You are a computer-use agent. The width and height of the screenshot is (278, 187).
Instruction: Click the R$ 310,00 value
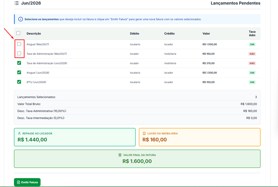pyautogui.click(x=208, y=63)
